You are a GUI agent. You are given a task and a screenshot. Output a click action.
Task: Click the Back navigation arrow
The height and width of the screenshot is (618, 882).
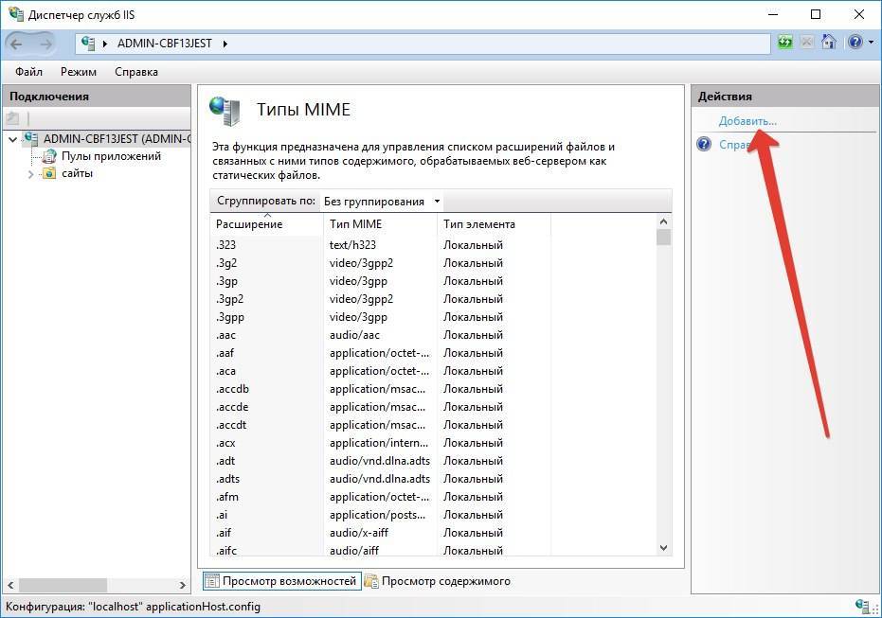pos(18,44)
